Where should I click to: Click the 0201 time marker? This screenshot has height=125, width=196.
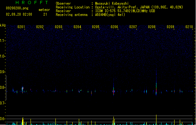[x=21, y=27]
